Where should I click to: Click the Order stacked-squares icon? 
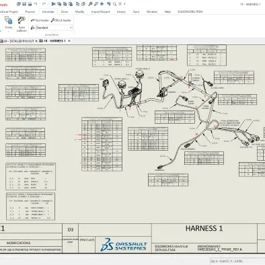click(9, 21)
